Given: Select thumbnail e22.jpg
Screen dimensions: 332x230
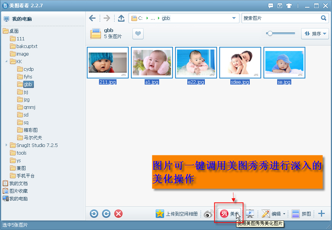Looking at the screenshot, I should click(x=196, y=63).
